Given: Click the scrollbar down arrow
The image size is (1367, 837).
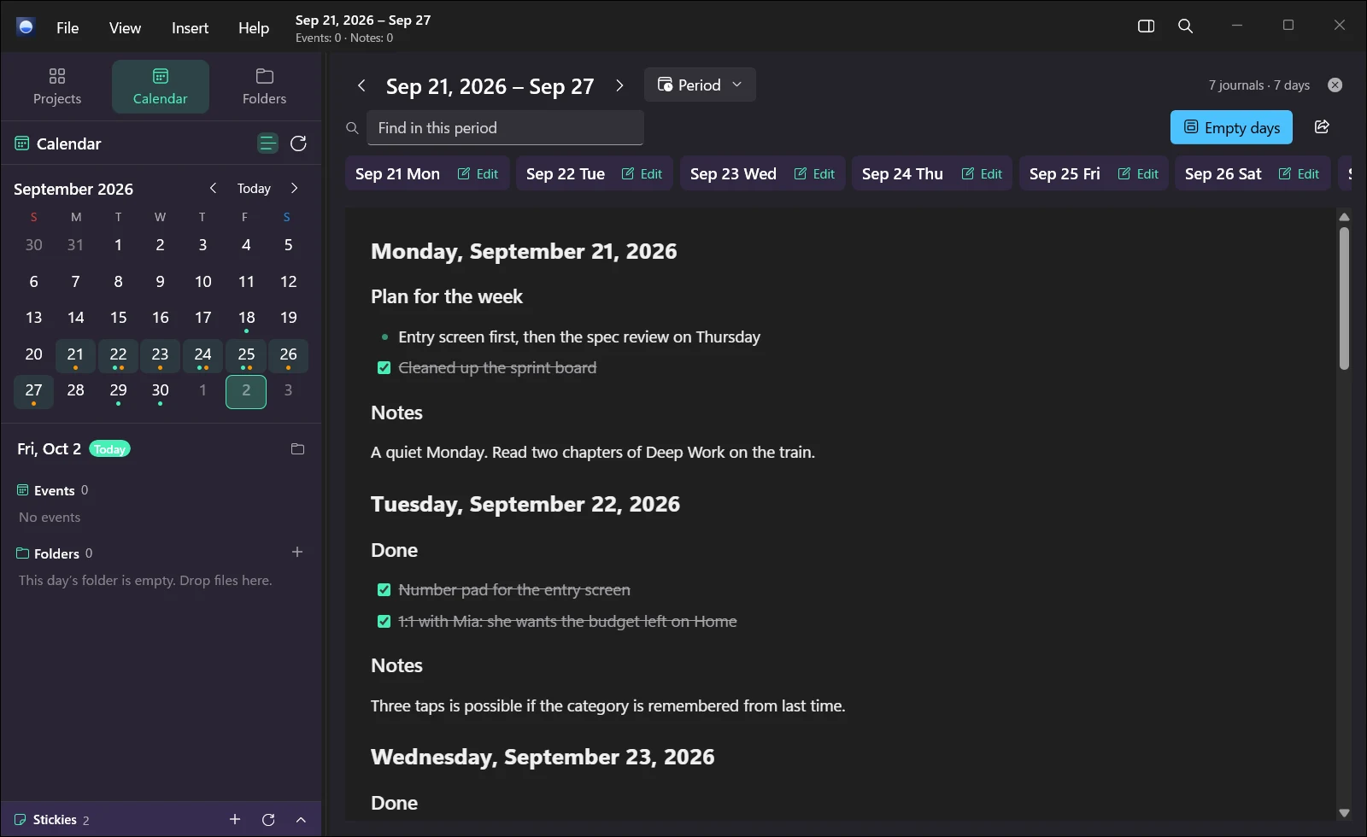Looking at the screenshot, I should click(1344, 813).
